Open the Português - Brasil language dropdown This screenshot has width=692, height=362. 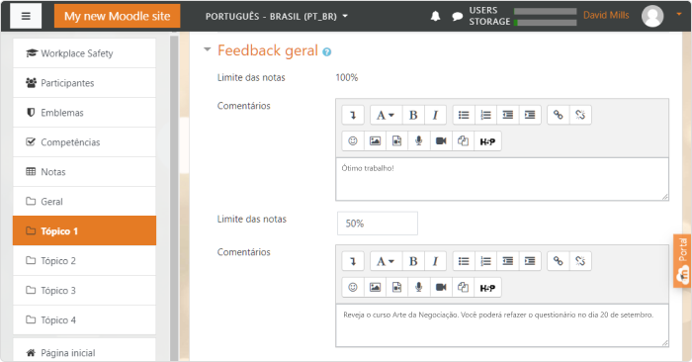pyautogui.click(x=277, y=17)
